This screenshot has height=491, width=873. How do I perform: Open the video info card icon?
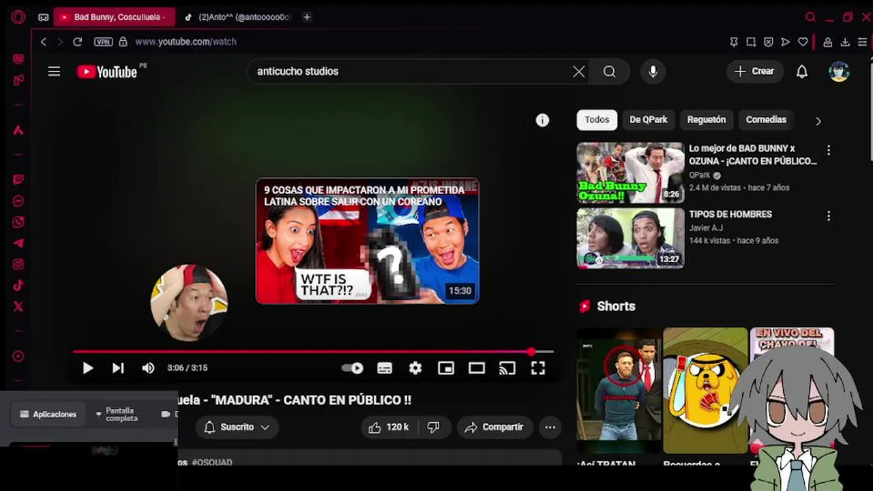pos(542,120)
